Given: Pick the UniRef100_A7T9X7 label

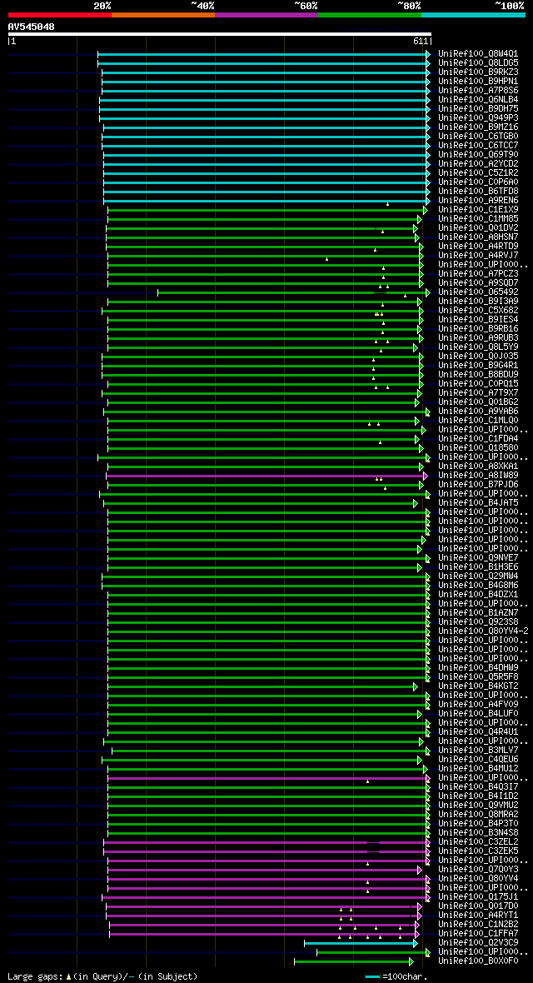Looking at the screenshot, I should click(478, 392).
